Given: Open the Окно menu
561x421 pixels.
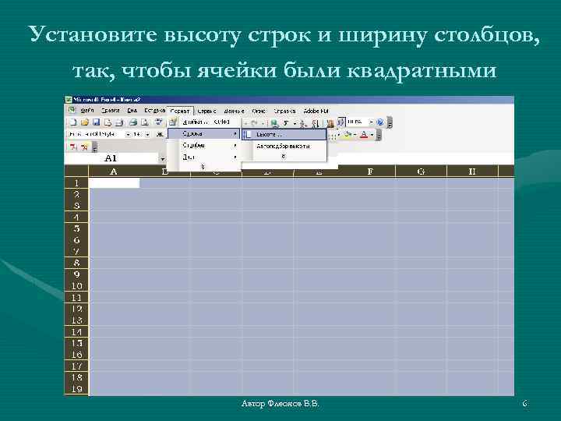Looking at the screenshot, I should coord(259,111).
